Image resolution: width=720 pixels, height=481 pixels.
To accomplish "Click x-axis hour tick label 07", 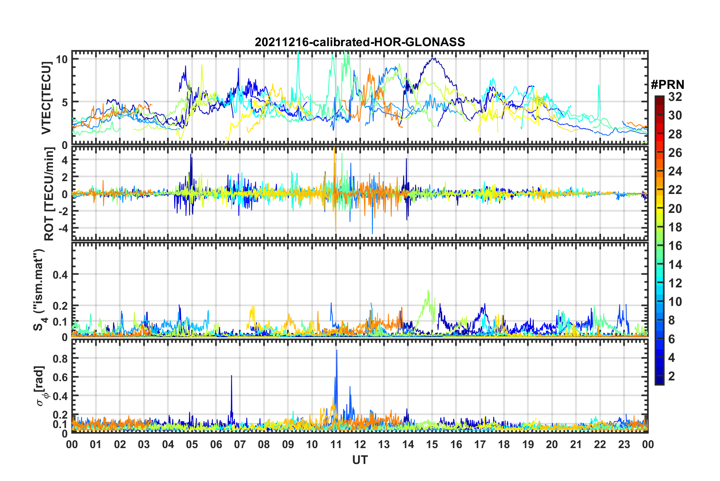I will pyautogui.click(x=240, y=444).
